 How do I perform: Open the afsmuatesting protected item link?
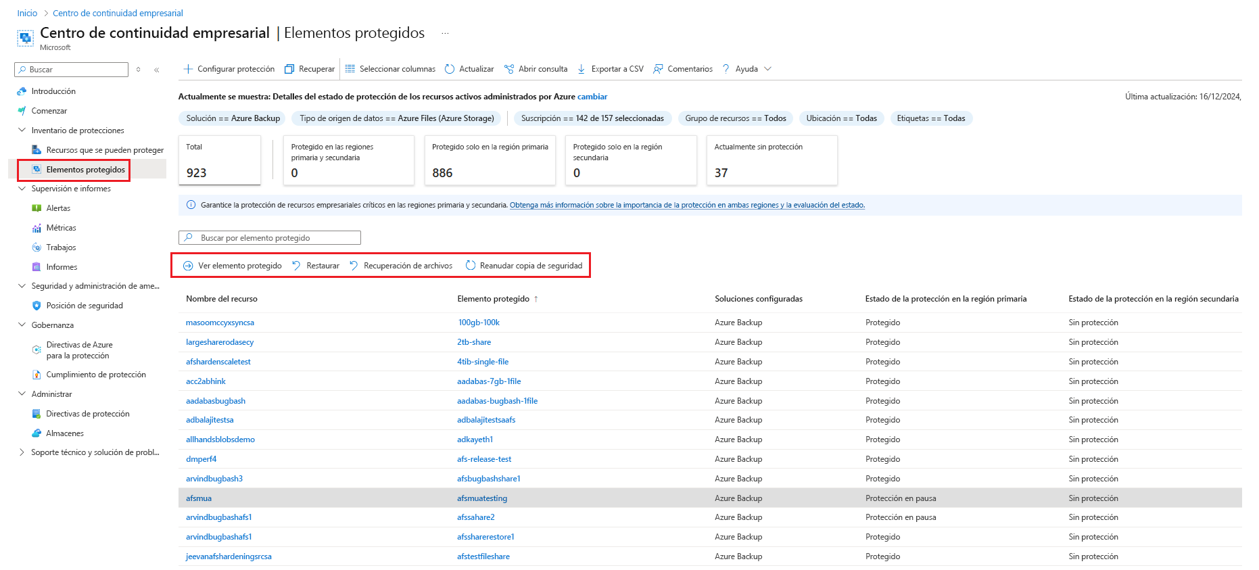pyautogui.click(x=482, y=498)
